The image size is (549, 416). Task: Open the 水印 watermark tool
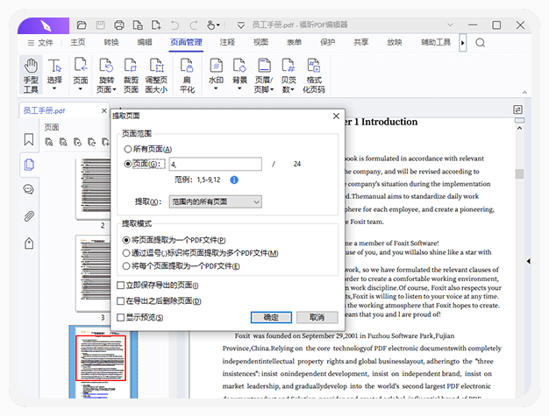[x=216, y=75]
